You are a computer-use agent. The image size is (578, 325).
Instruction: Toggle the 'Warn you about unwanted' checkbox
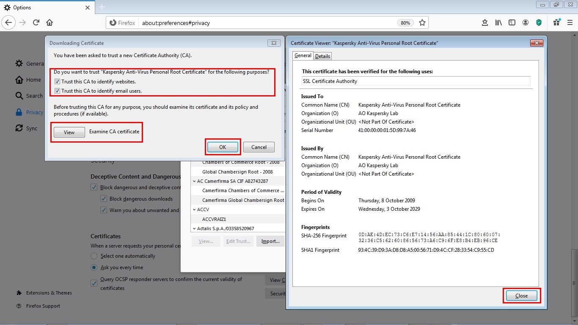103,210
